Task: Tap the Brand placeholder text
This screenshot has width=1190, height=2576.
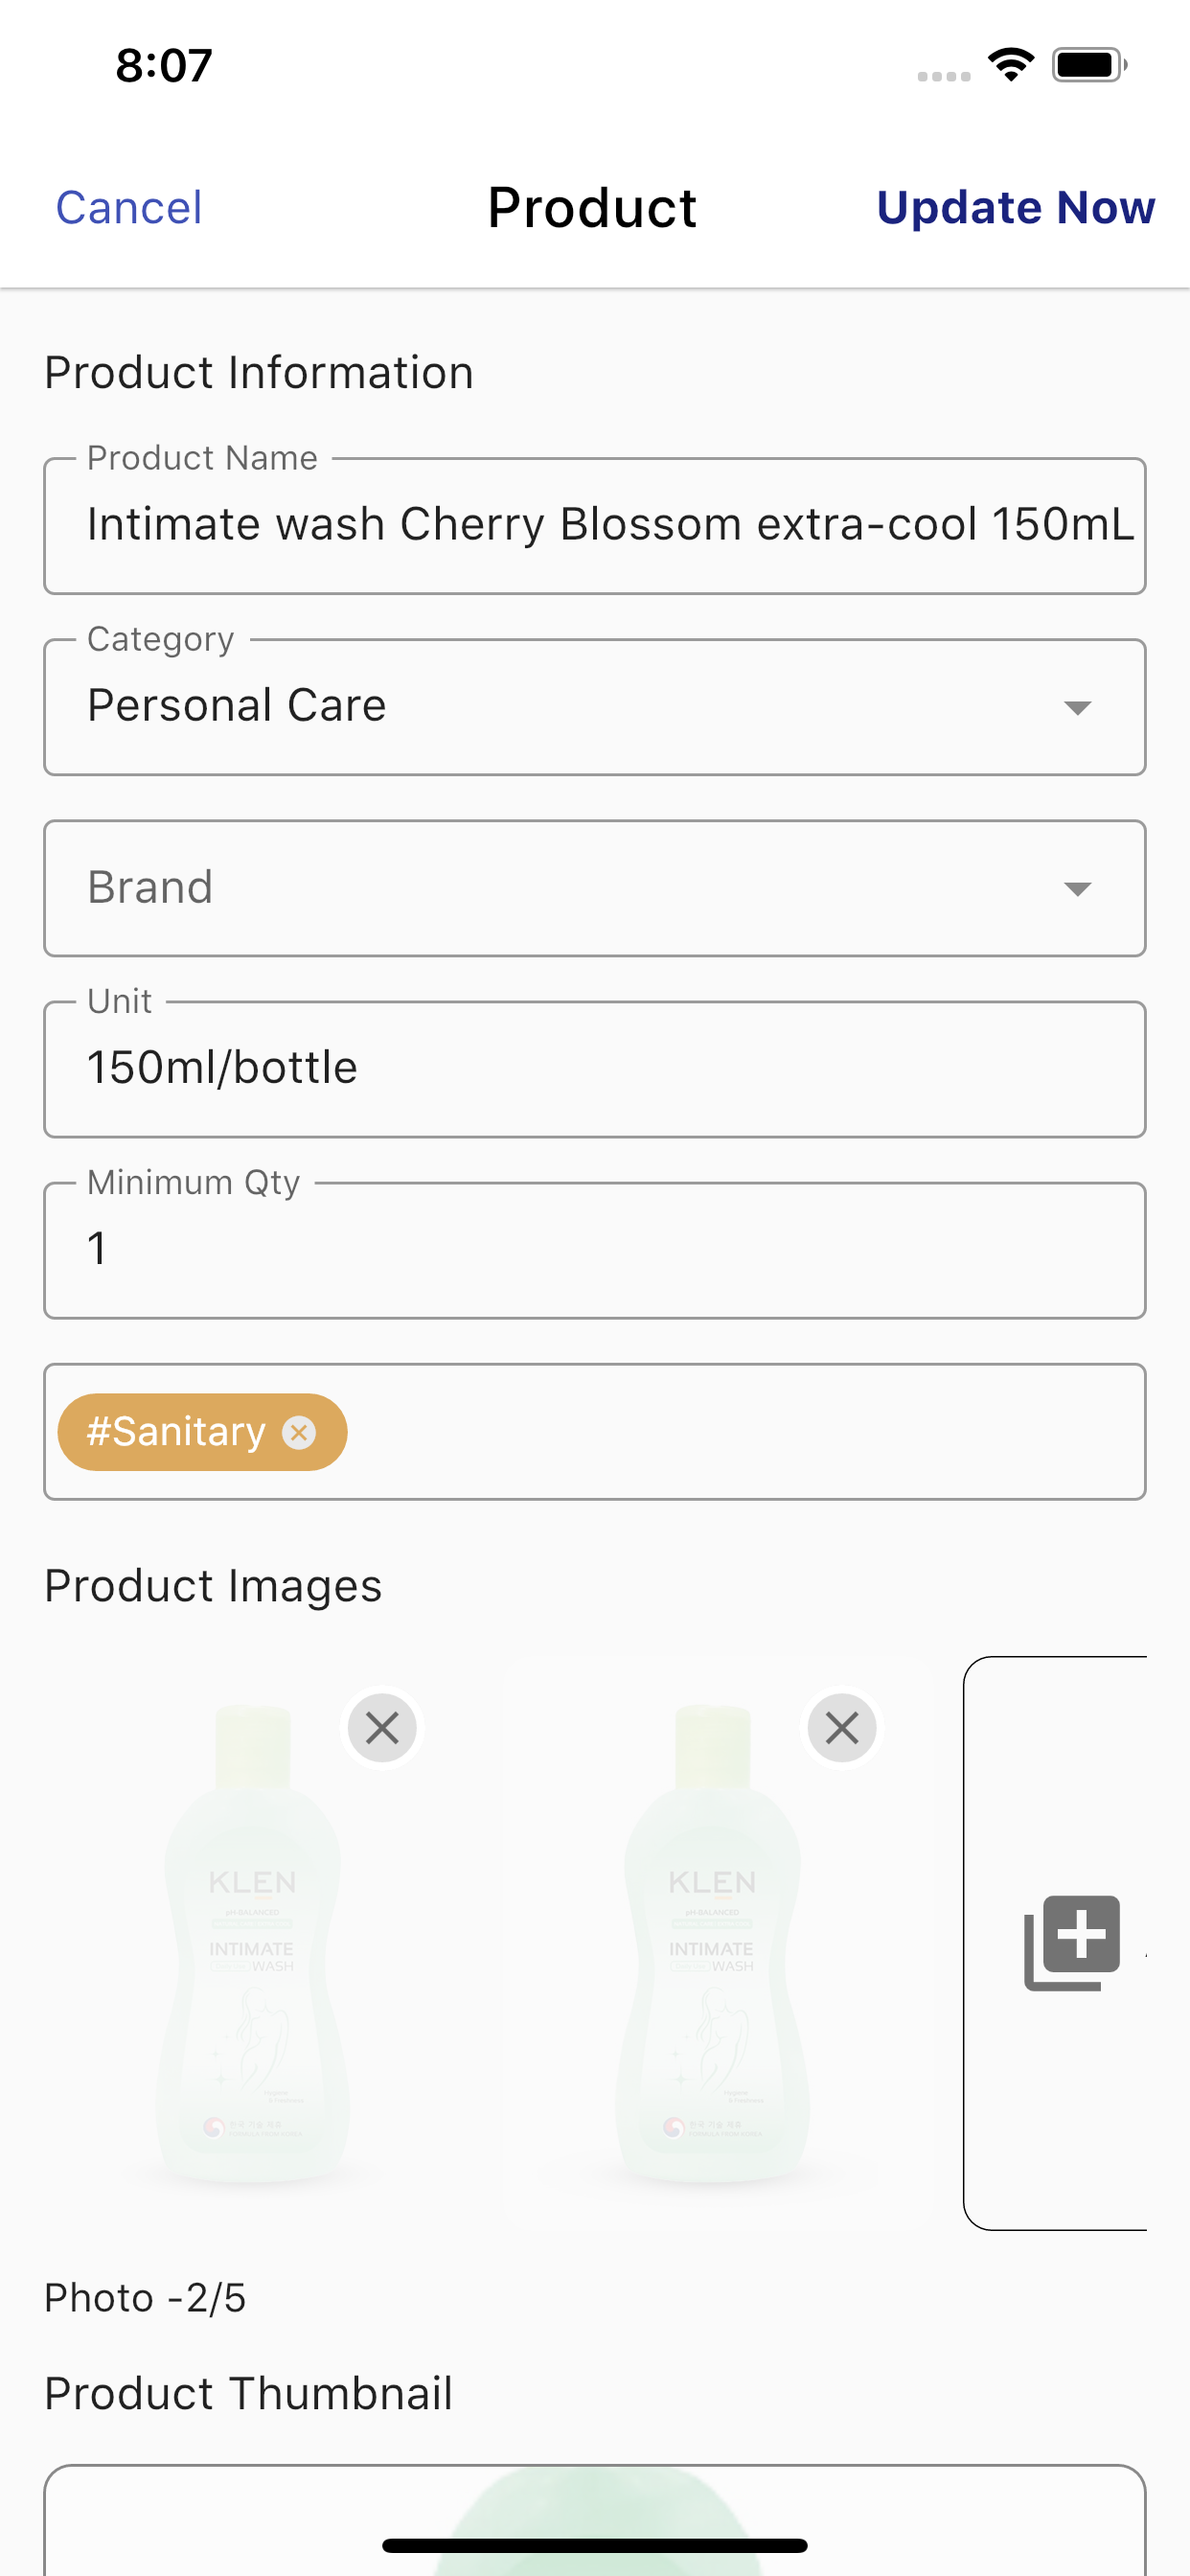Action: click(x=150, y=888)
